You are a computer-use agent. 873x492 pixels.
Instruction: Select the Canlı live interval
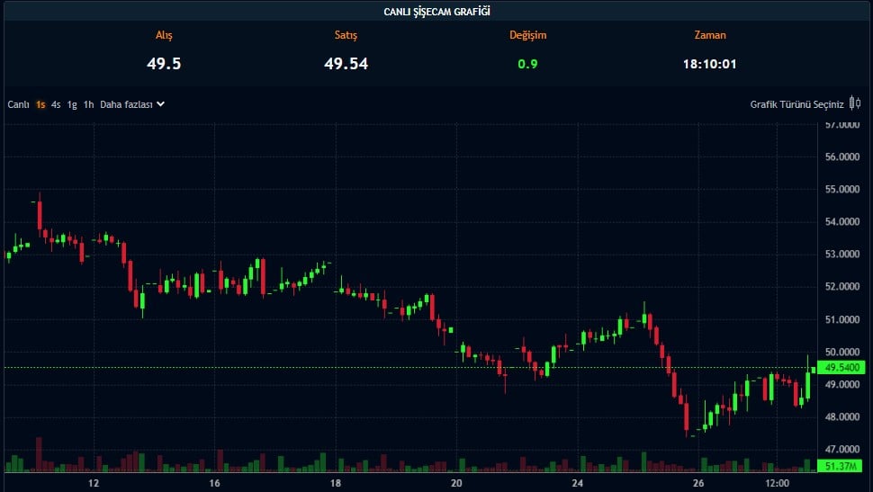click(19, 104)
